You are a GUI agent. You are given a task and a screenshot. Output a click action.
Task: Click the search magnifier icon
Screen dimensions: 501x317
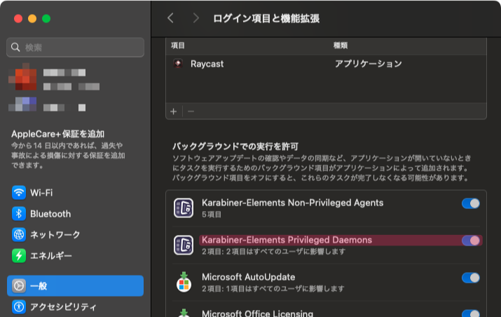pyautogui.click(x=15, y=48)
